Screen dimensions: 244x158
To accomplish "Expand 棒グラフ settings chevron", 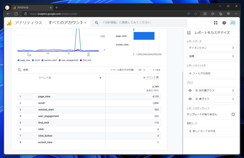I will (233, 99).
